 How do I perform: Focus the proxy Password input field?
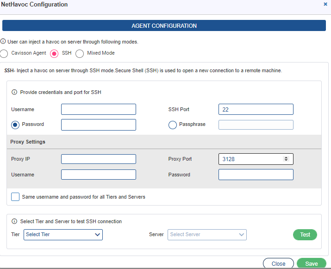click(x=256, y=175)
